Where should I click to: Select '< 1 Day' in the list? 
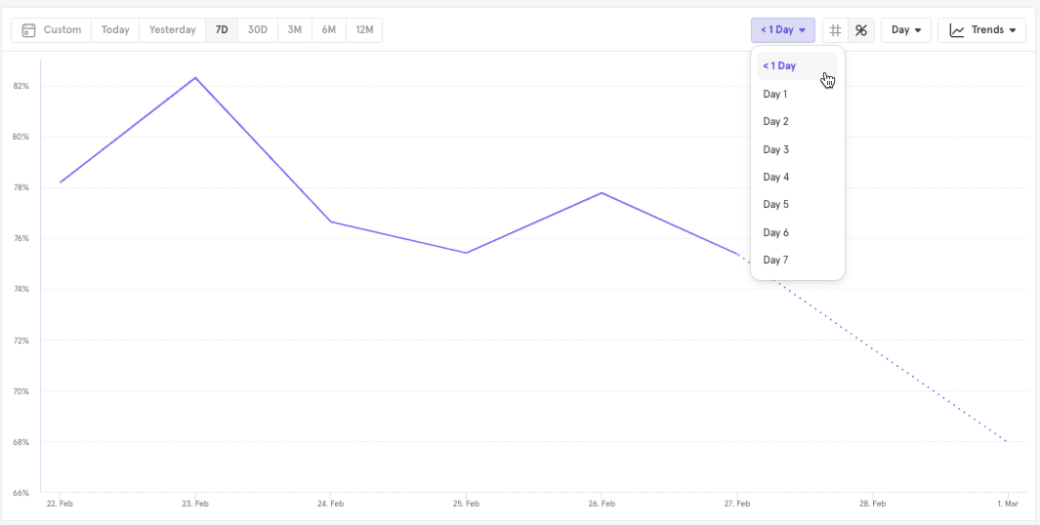(779, 66)
